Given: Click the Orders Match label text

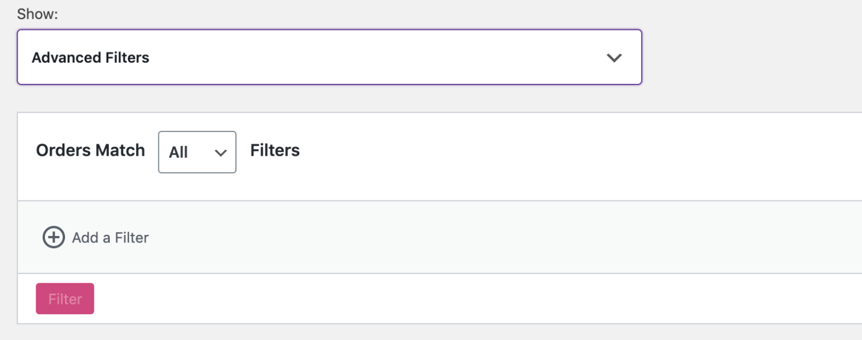Looking at the screenshot, I should point(90,150).
